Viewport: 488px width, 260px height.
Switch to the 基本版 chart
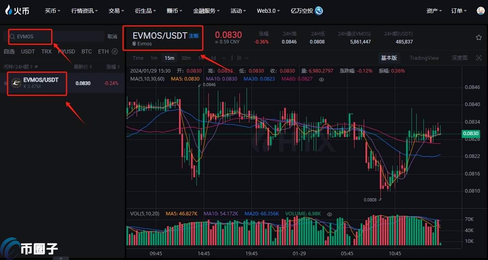click(389, 58)
